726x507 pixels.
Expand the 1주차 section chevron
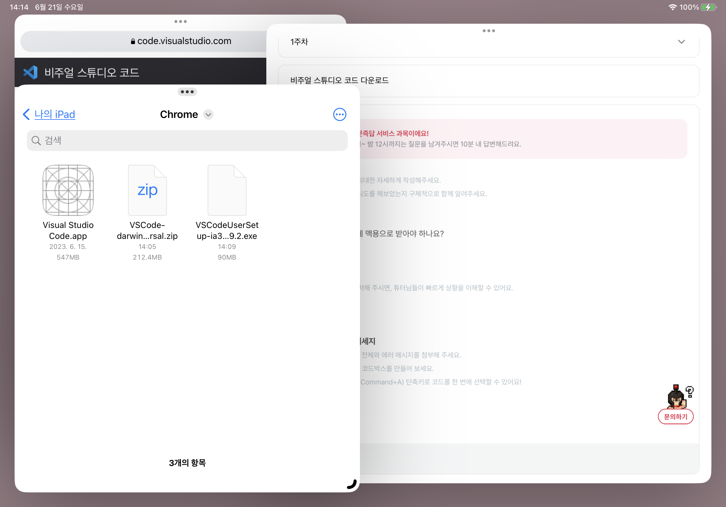click(681, 42)
